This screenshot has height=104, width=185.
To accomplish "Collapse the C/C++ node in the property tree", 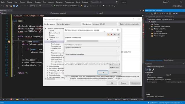I will [48, 40].
